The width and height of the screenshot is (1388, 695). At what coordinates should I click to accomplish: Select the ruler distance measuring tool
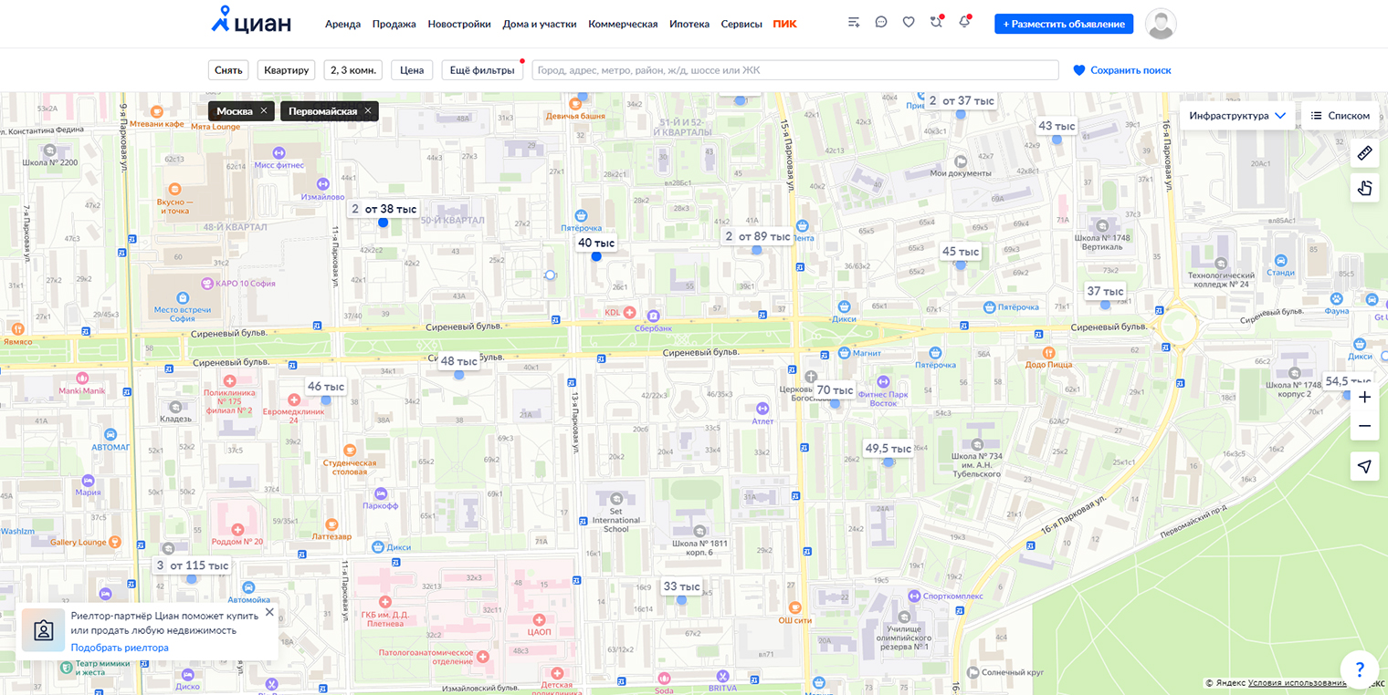1365,153
